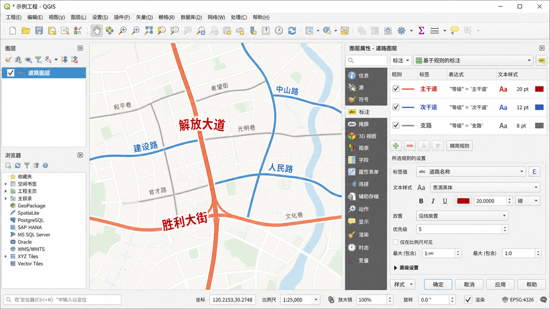Open the Temporal controller clock icon
The image size is (550, 309).
pyautogui.click(x=279, y=31)
